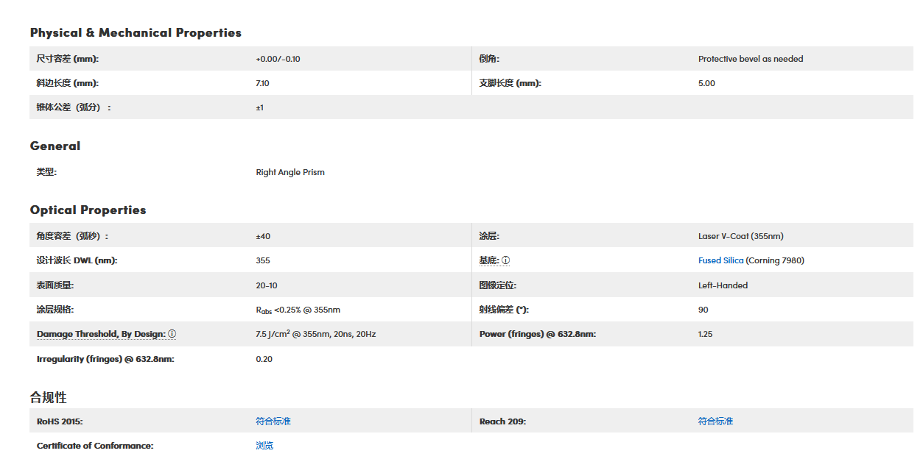This screenshot has width=923, height=470.
Task: Click the 合规性 section heading
Action: (x=49, y=397)
